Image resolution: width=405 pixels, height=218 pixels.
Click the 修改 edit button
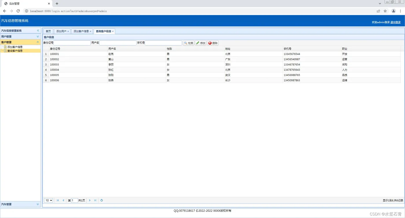[x=200, y=43]
